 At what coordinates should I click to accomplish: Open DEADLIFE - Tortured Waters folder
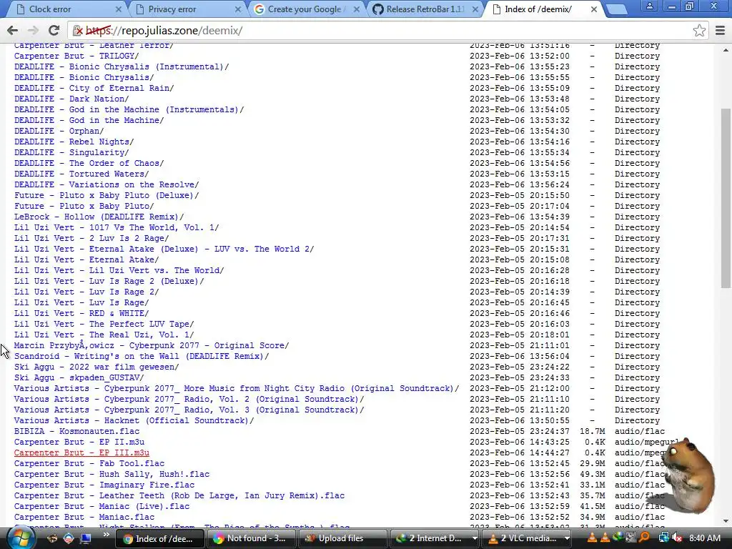(x=81, y=174)
